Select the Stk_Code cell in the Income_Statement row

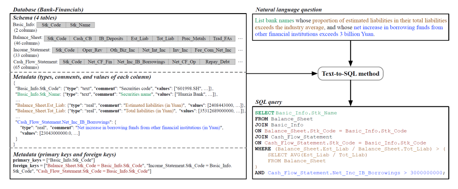pyautogui.click(x=65, y=50)
